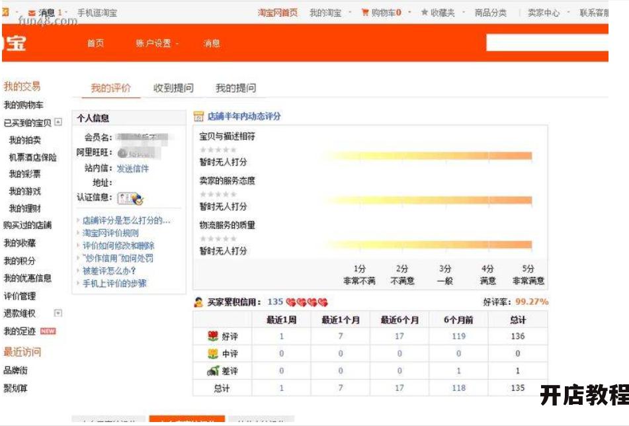
Task: Go to 首页 in orange navigation bar
Action: click(x=95, y=43)
